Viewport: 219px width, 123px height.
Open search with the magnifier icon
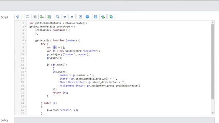point(57,17)
